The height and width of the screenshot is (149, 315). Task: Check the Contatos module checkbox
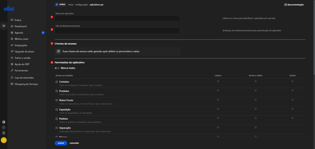pos(57,82)
